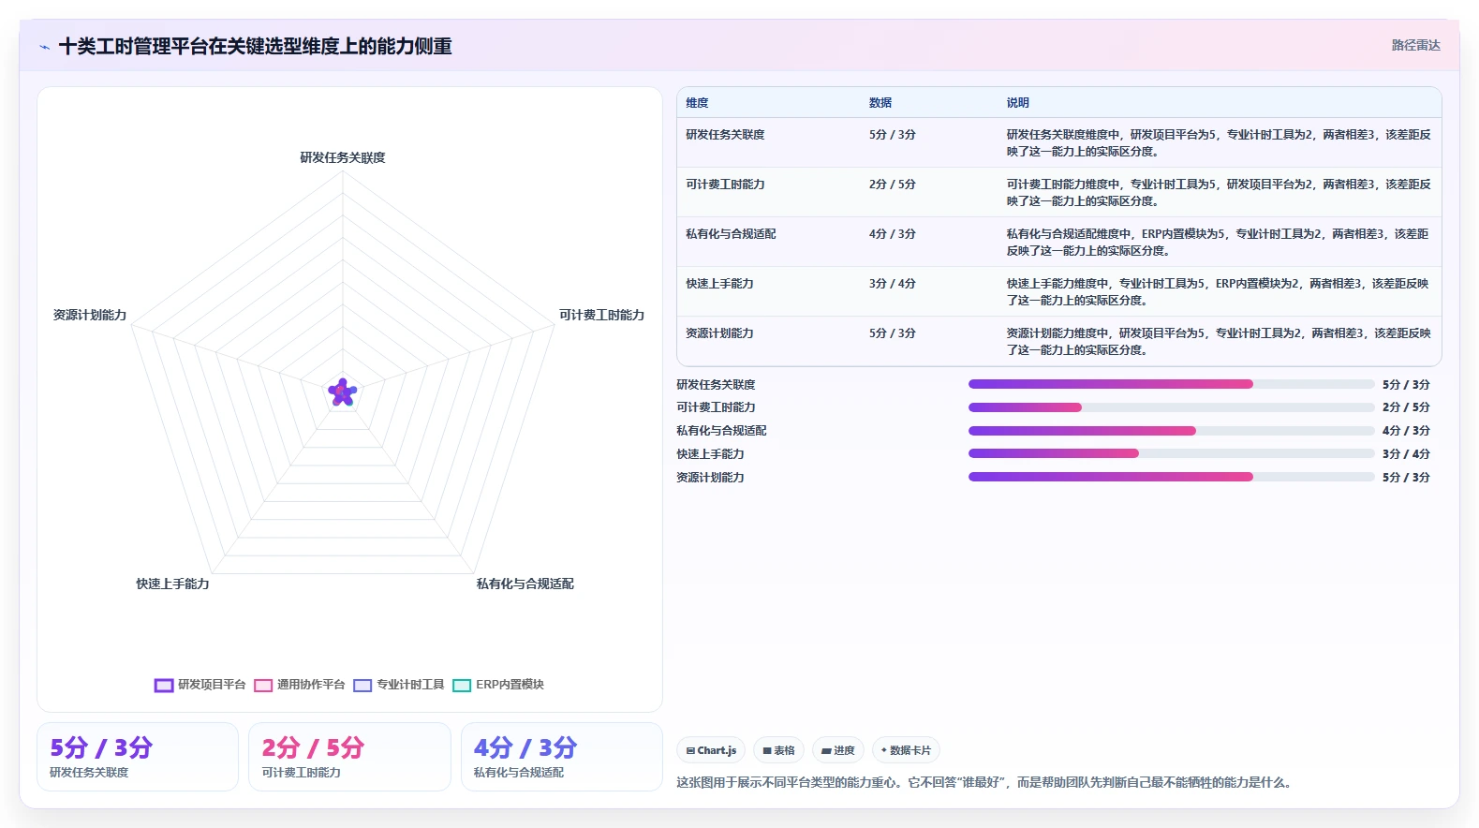Click the description starting with 快速上手能力维度中
This screenshot has width=1479, height=828.
coord(1219,291)
